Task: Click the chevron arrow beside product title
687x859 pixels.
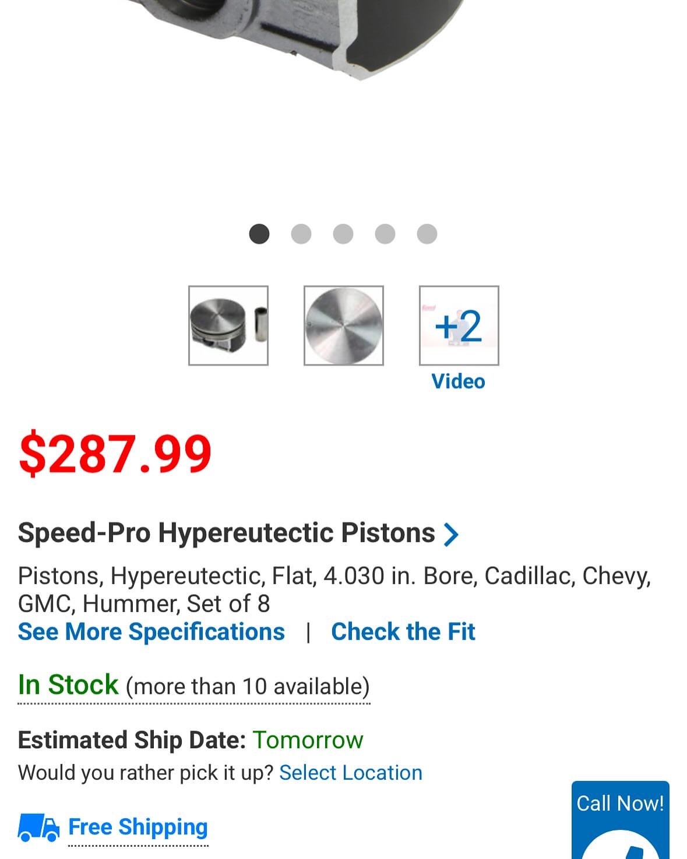Action: tap(451, 534)
